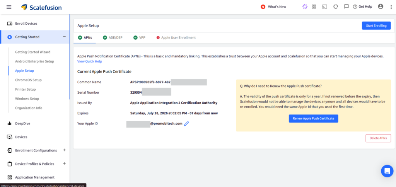This screenshot has width=396, height=187.
Task: Click the Current Apple Push Certificate heading
Action: click(x=104, y=71)
